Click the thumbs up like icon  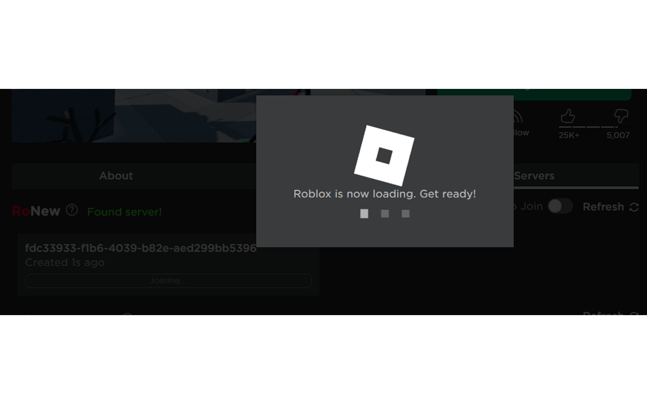568,117
